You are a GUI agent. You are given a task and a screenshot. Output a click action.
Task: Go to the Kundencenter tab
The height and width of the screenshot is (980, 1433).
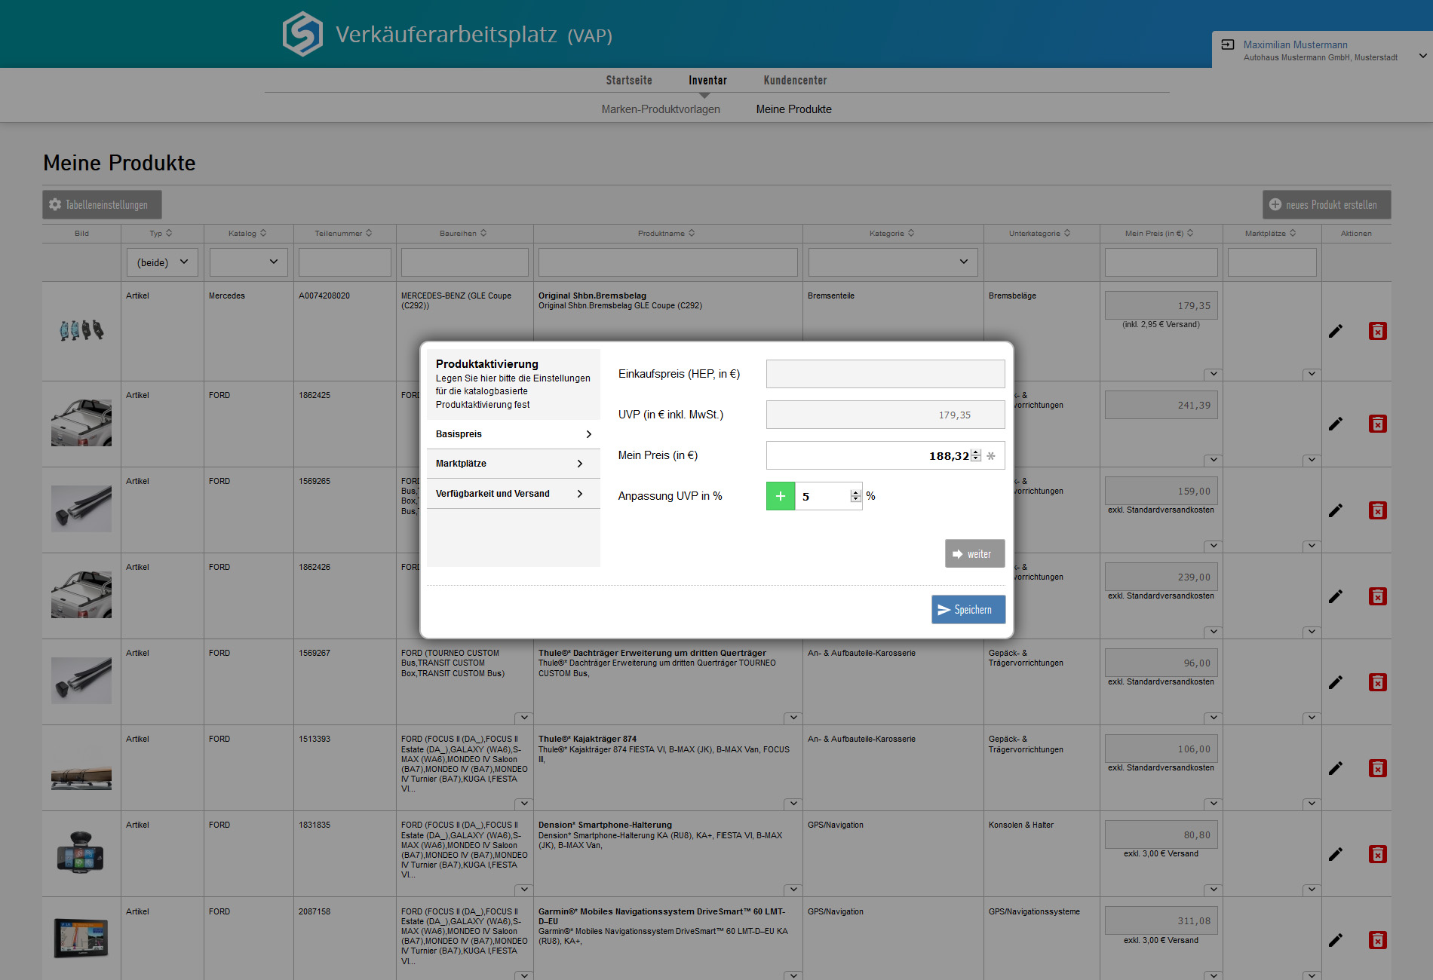795,81
